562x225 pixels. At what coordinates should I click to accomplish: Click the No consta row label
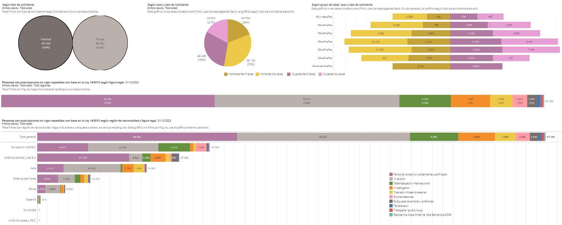[x=30, y=210]
